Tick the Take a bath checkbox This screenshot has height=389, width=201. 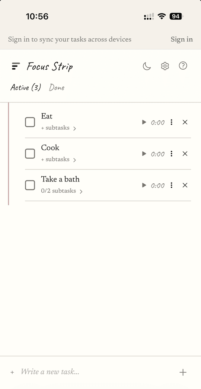(x=30, y=185)
